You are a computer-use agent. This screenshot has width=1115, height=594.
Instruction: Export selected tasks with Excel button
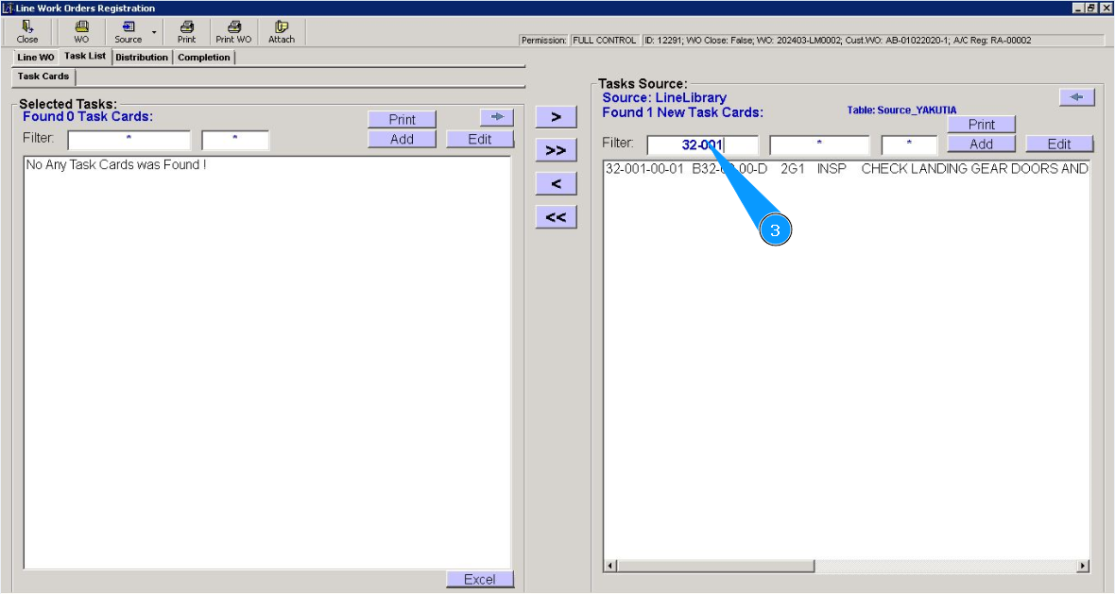point(480,579)
